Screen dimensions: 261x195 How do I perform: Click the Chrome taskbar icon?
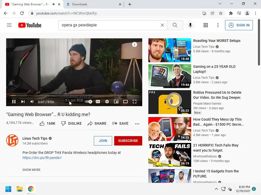tap(31, 189)
